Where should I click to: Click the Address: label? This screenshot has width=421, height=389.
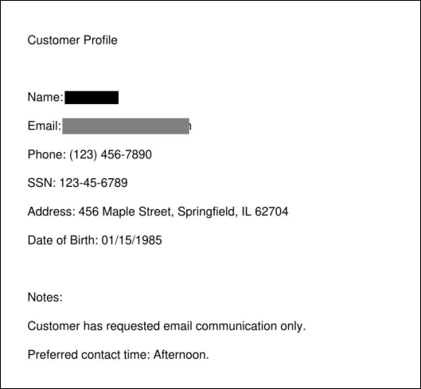[x=52, y=212]
